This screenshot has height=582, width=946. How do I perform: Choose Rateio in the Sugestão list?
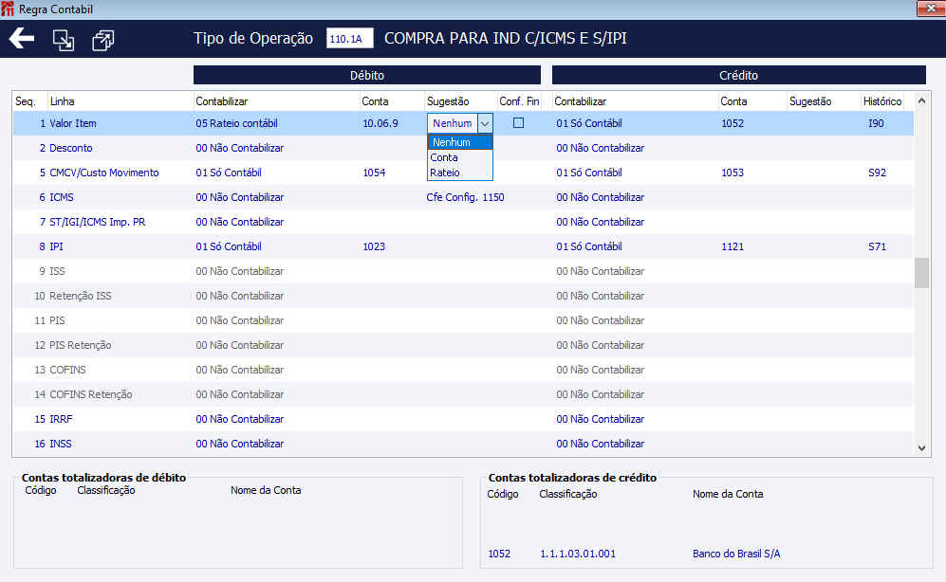click(460, 173)
